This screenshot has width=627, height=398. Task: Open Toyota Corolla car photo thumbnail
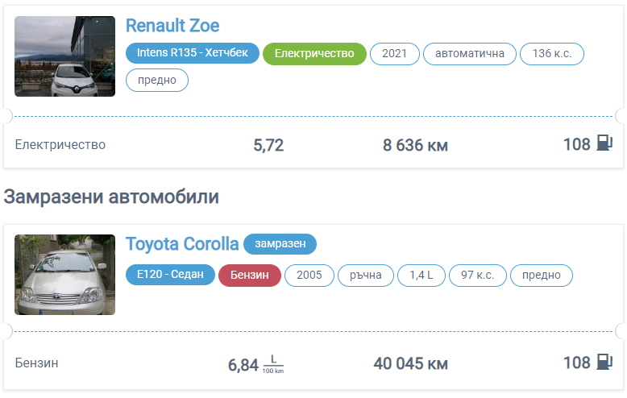[64, 275]
